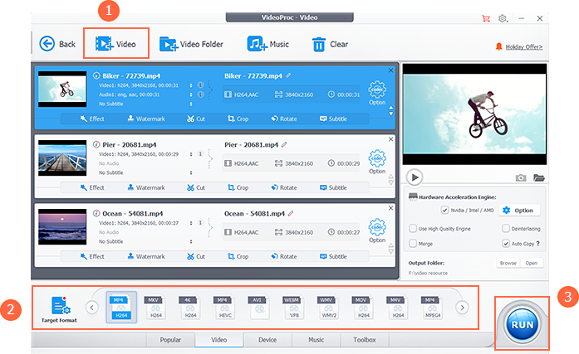This screenshot has height=354, width=579.
Task: Apply Effect to Pier video
Action: click(x=92, y=187)
